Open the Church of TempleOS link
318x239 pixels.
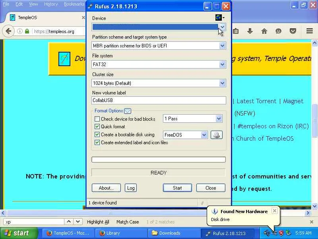(265, 139)
